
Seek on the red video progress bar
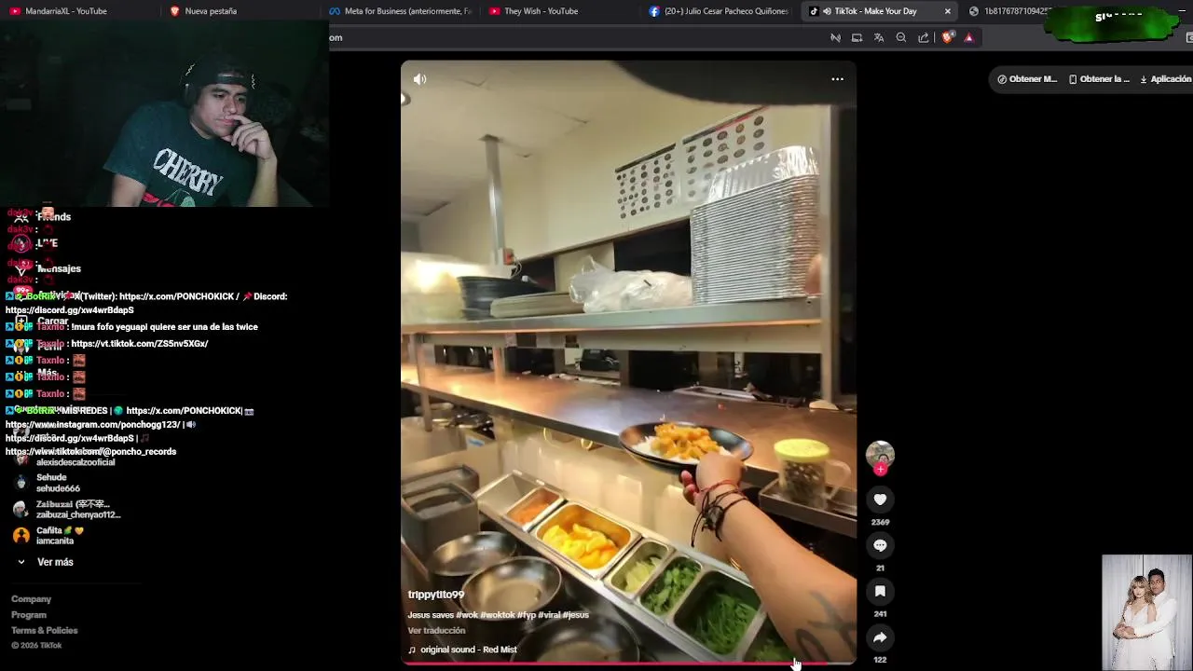click(x=628, y=664)
